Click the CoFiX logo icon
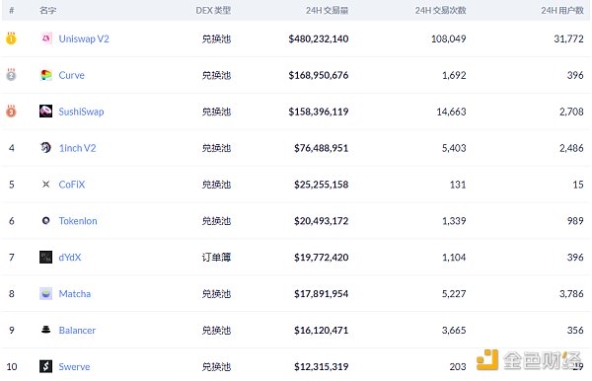The image size is (592, 381). point(46,185)
